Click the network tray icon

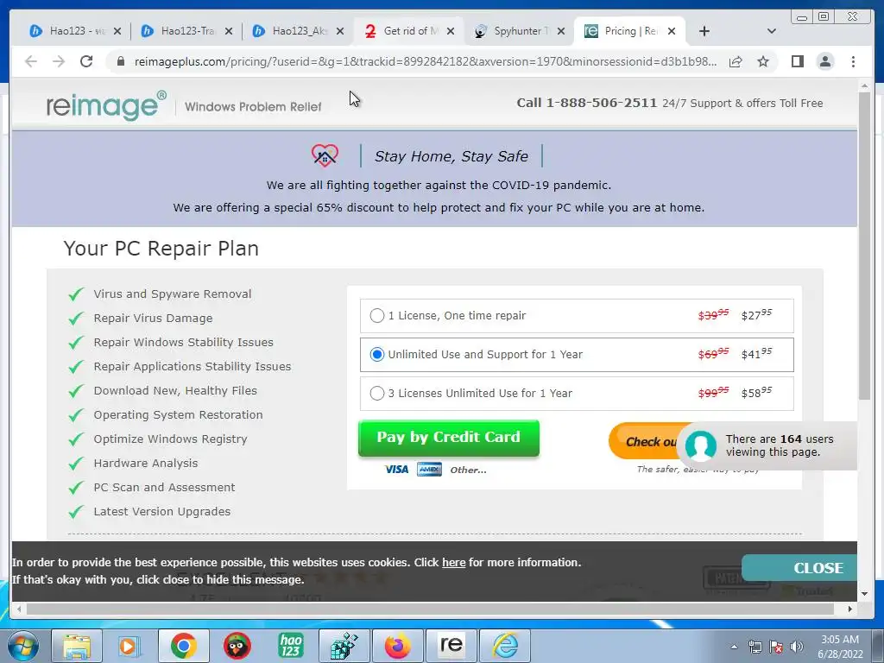point(755,647)
